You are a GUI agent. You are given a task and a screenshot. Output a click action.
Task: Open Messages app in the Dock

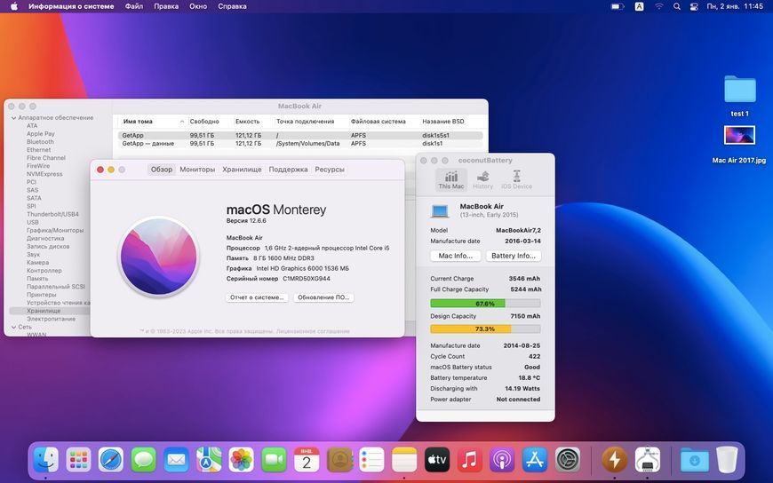tap(143, 460)
